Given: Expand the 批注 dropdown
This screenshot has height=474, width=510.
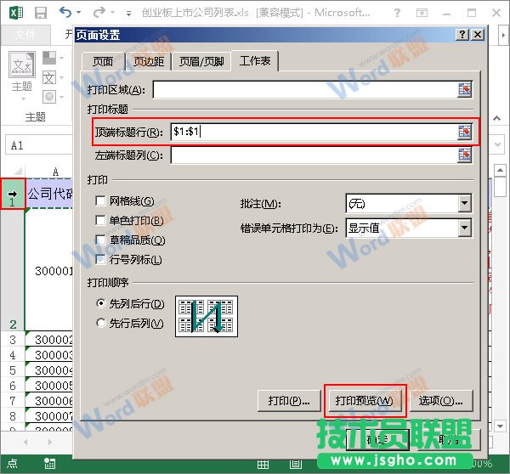Looking at the screenshot, I should (464, 203).
